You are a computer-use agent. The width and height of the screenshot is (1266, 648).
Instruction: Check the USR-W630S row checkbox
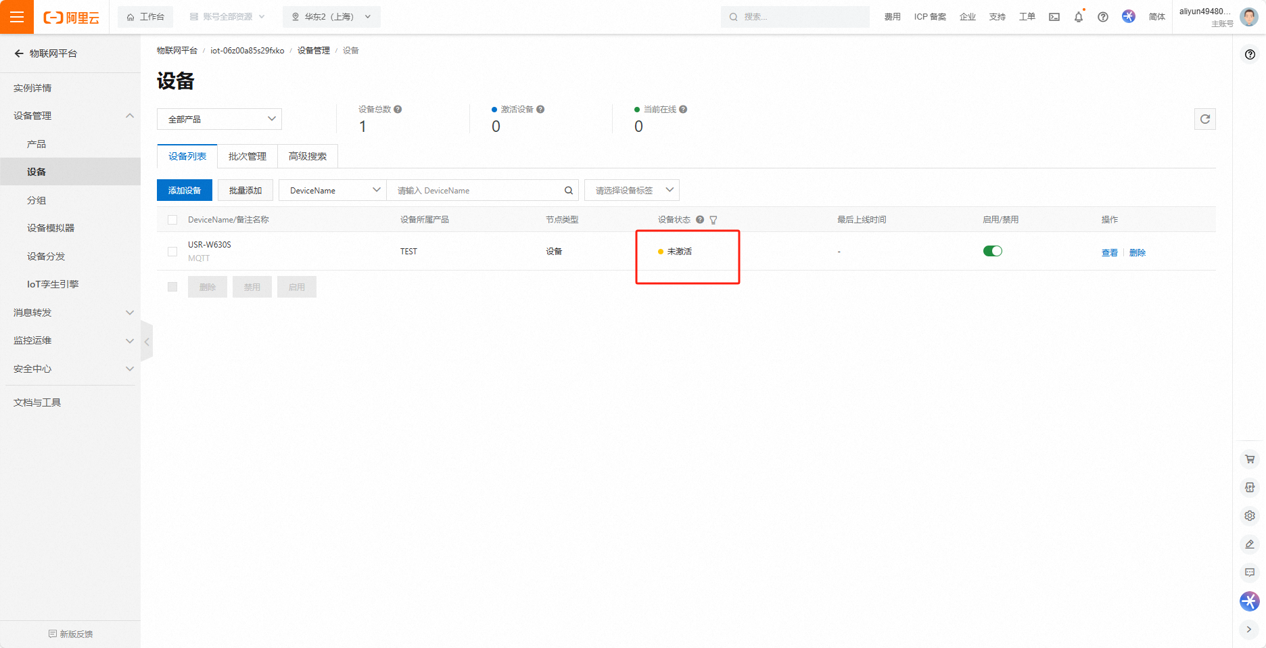[172, 252]
